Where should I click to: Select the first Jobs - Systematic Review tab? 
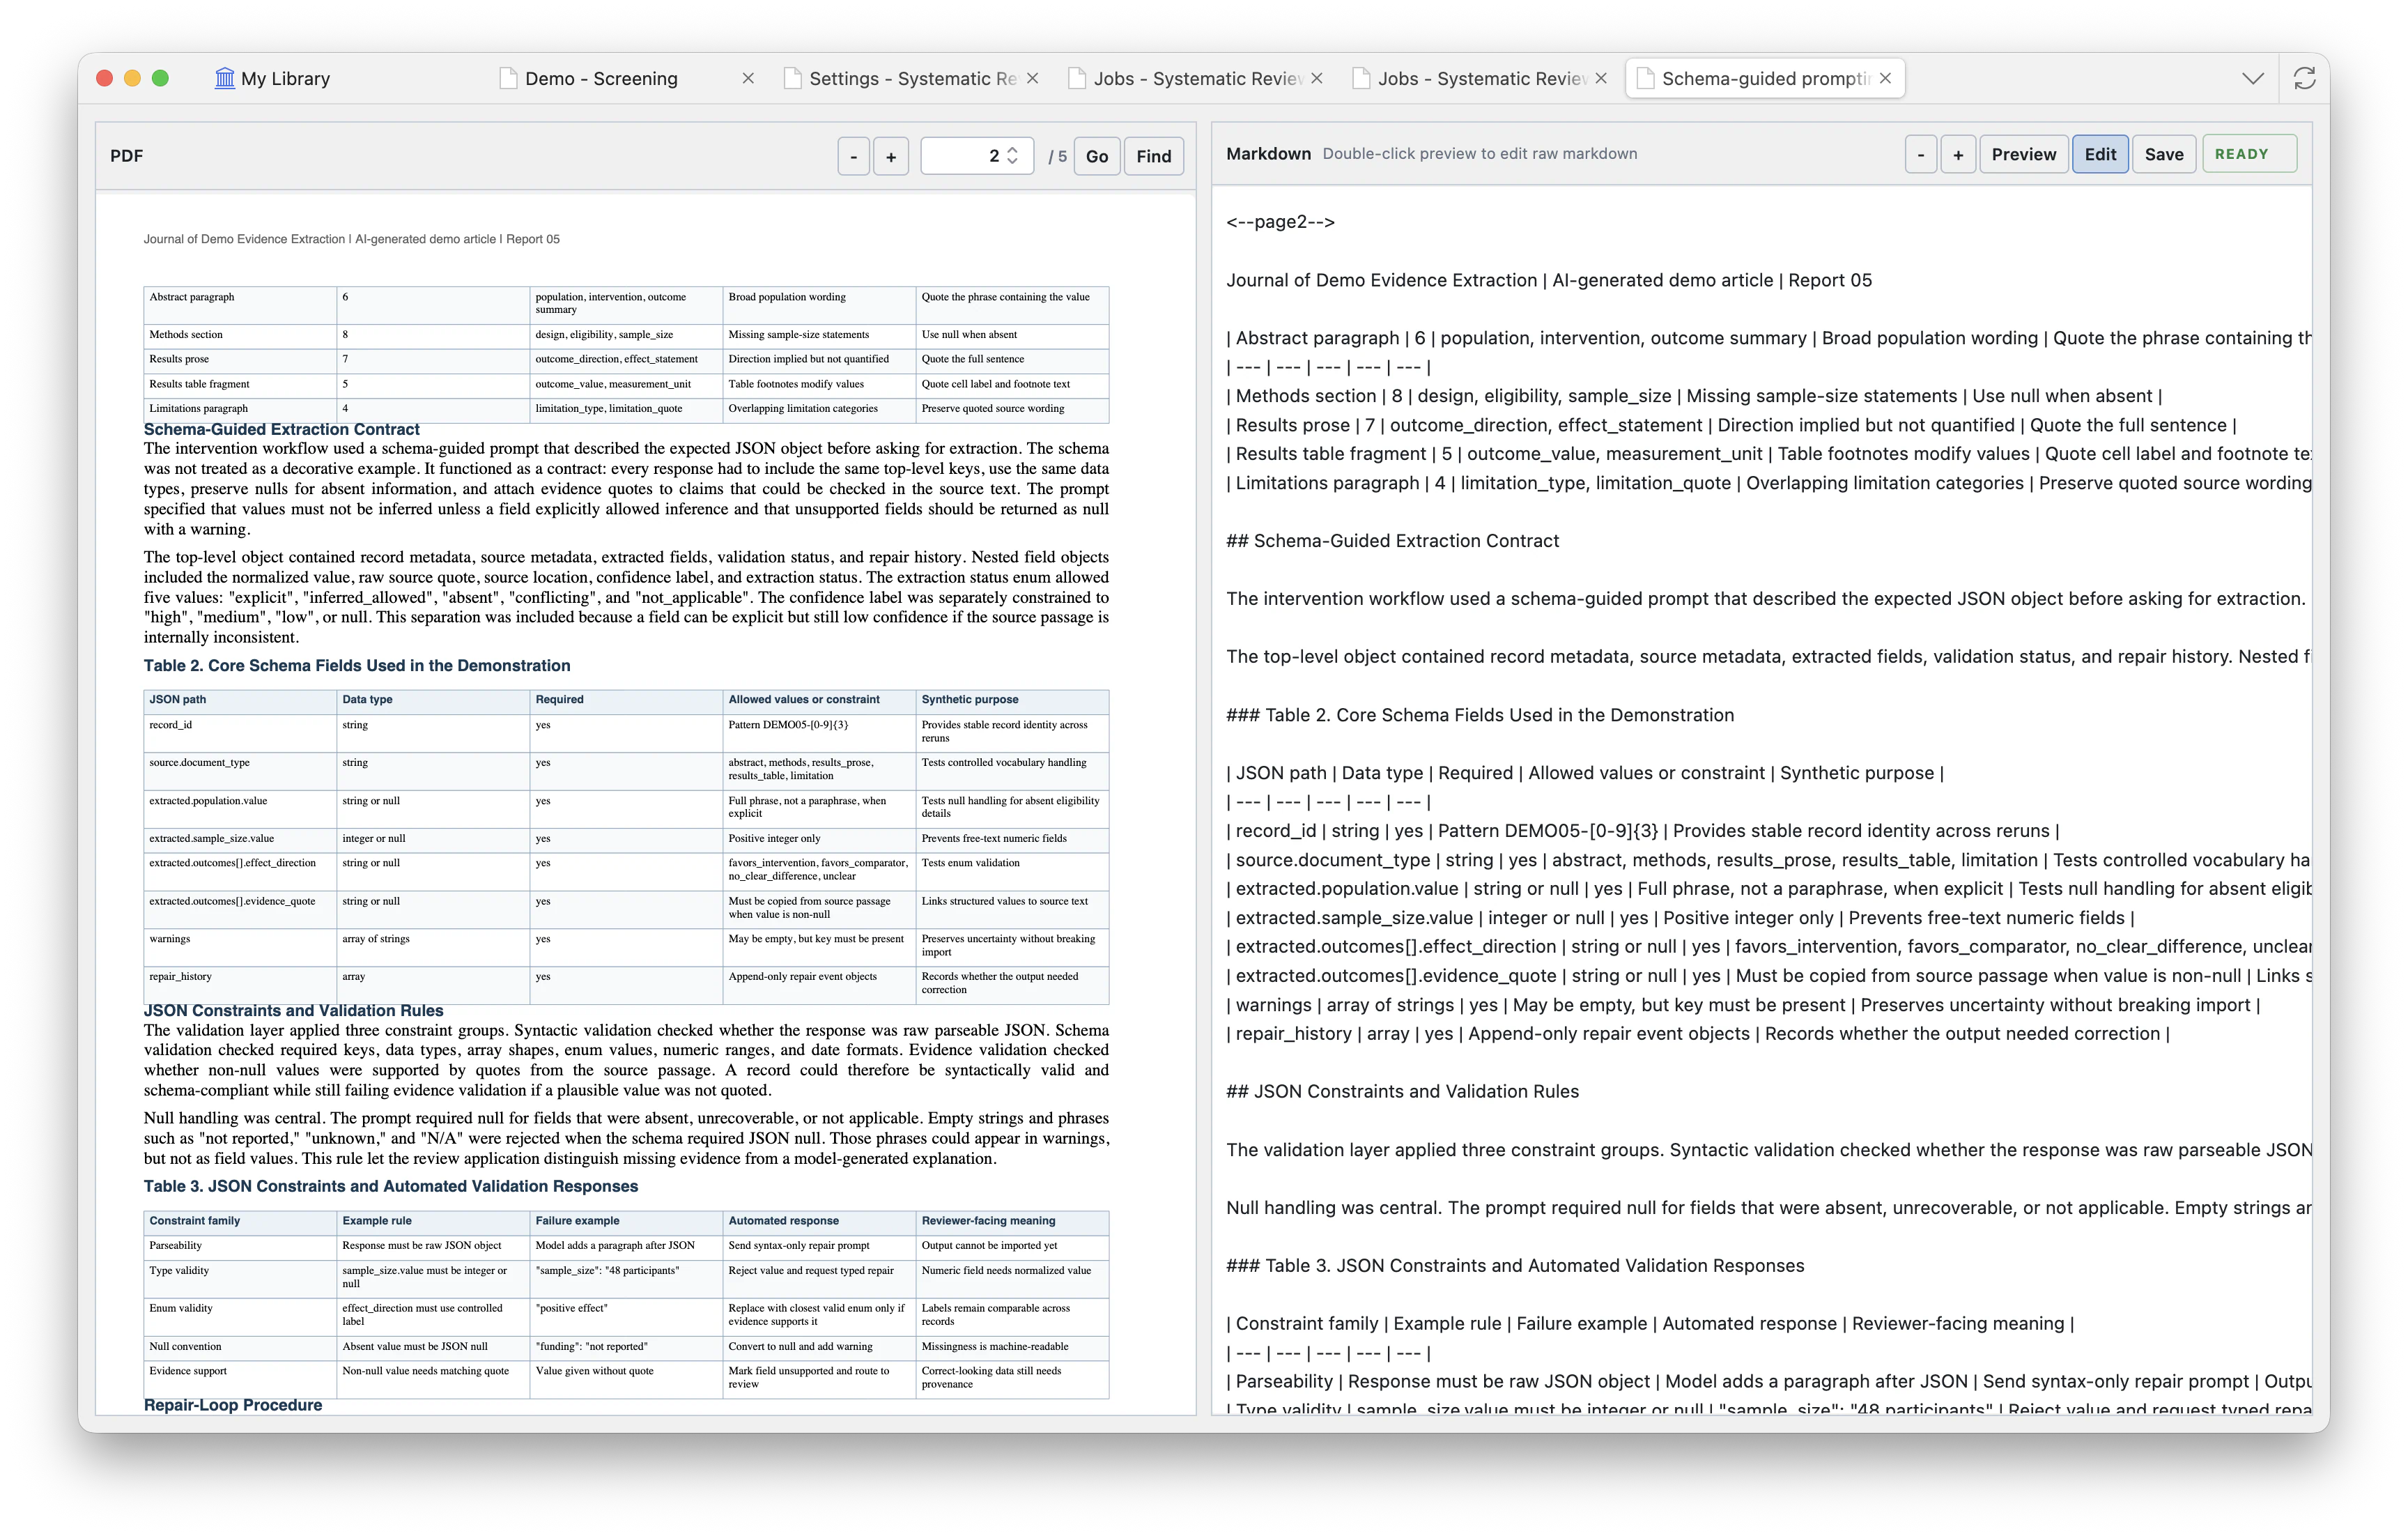pos(1196,78)
